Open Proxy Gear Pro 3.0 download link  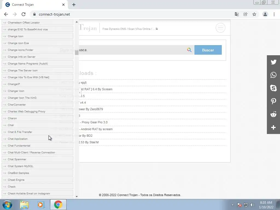tap(93, 122)
